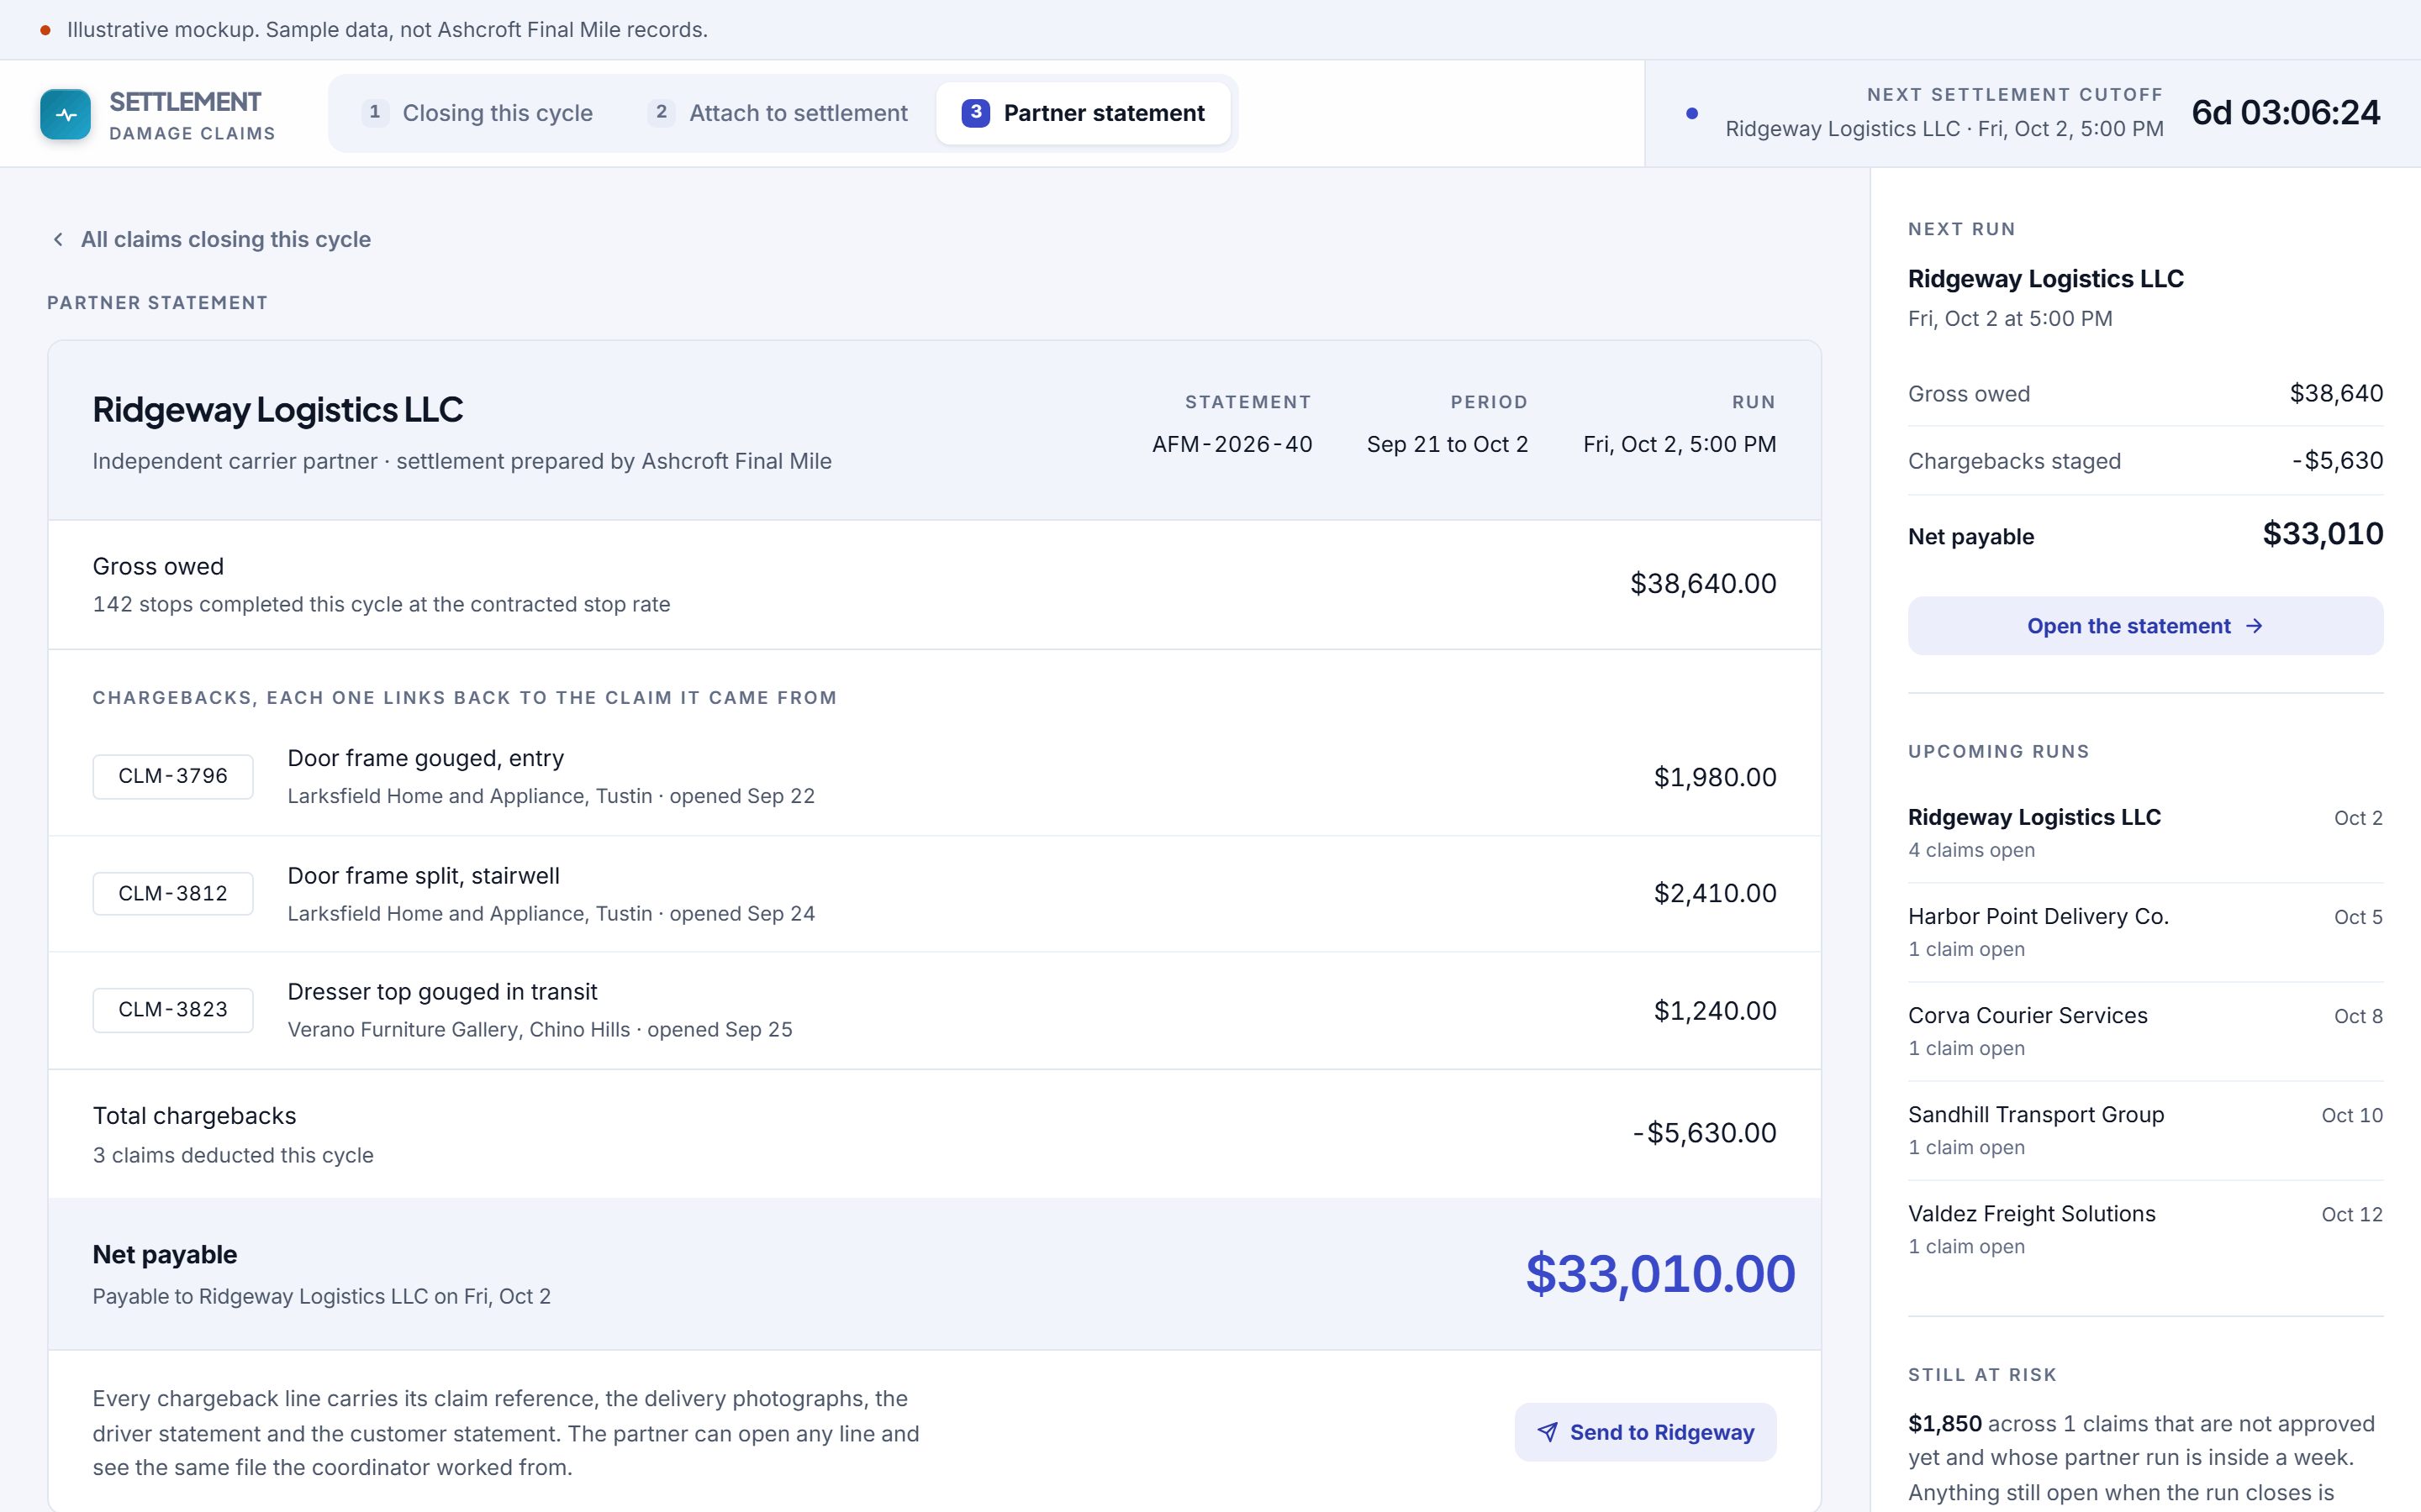The height and width of the screenshot is (1512, 2421).
Task: Open the Closing this cycle tab
Action: click(477, 113)
